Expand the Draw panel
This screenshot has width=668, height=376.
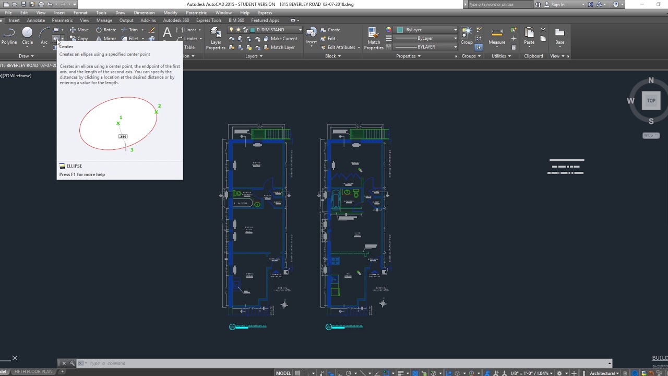(x=26, y=56)
